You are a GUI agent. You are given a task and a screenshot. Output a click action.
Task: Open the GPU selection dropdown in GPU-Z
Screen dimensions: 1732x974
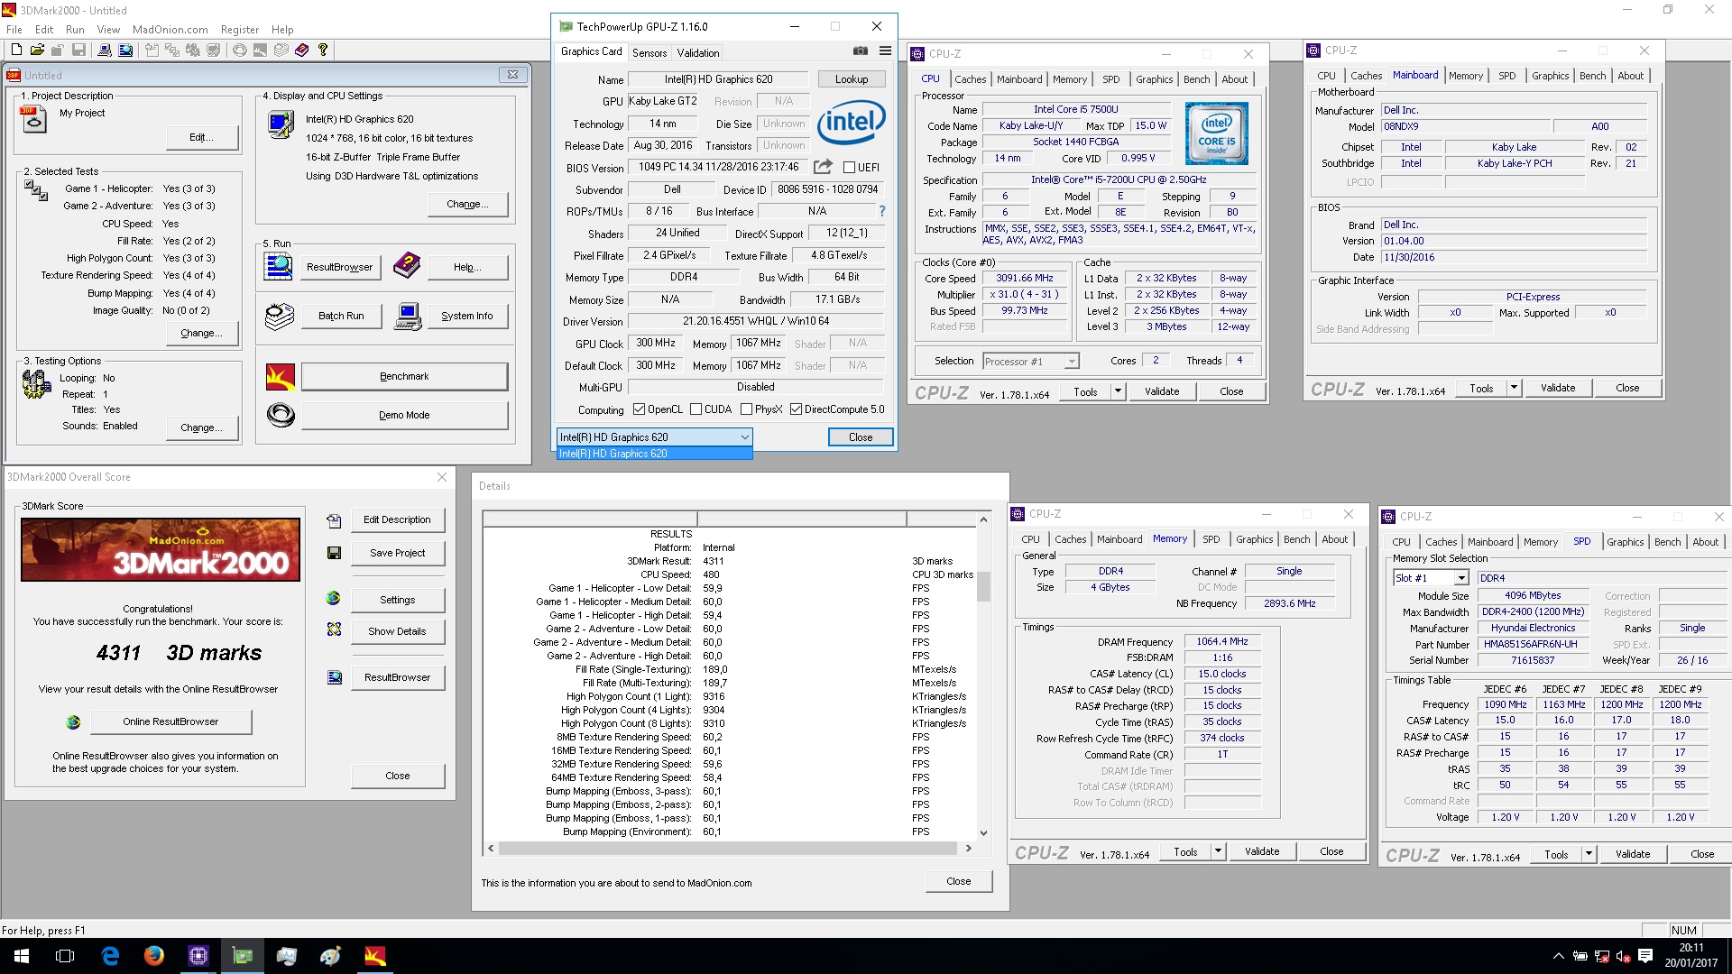(654, 437)
